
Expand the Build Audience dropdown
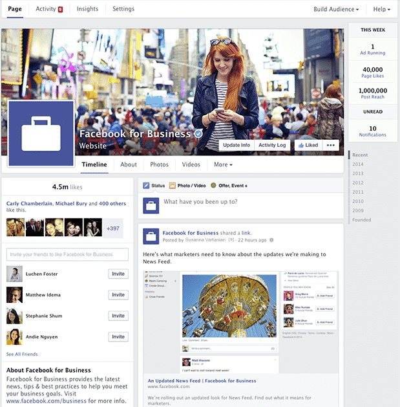pyautogui.click(x=336, y=10)
